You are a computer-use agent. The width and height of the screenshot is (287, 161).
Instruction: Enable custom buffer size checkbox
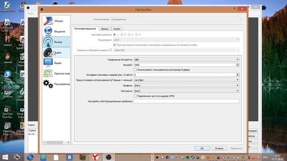tap(135, 70)
